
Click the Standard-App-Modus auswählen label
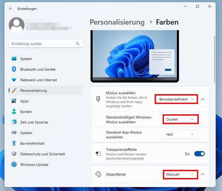click(124, 135)
